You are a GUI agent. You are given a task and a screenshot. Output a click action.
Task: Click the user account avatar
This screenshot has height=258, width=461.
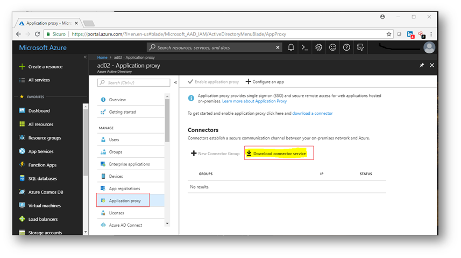(429, 48)
